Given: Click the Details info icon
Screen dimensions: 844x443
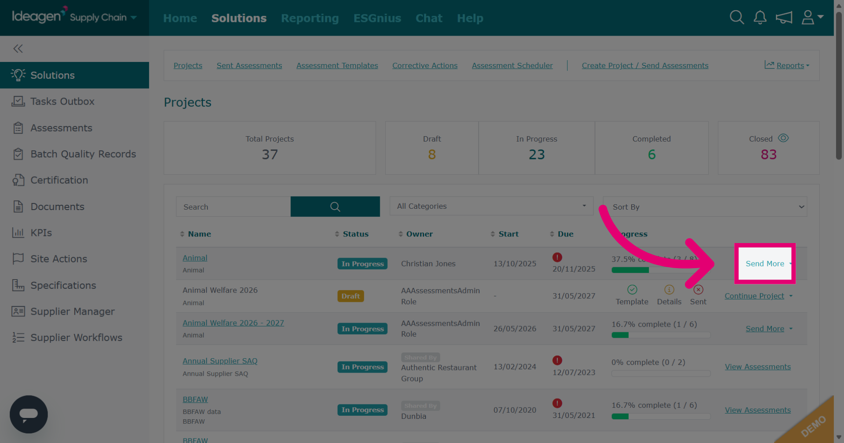Looking at the screenshot, I should pos(669,290).
